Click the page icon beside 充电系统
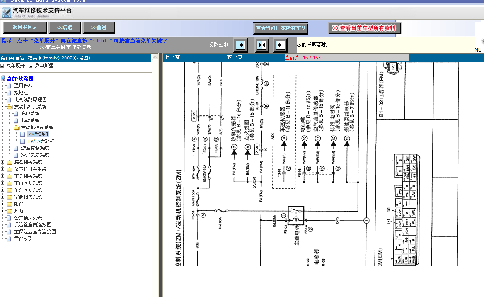Image resolution: width=484 pixels, height=297 pixels. [x=16, y=114]
